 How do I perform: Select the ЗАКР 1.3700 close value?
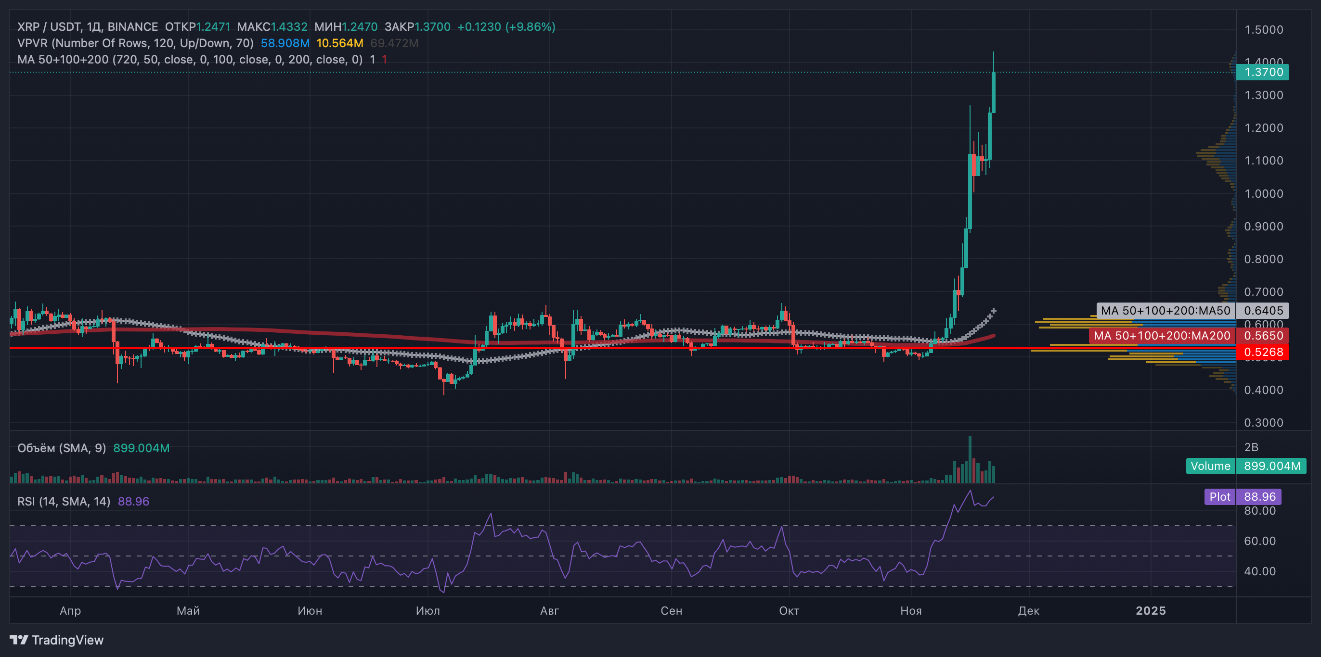417,26
